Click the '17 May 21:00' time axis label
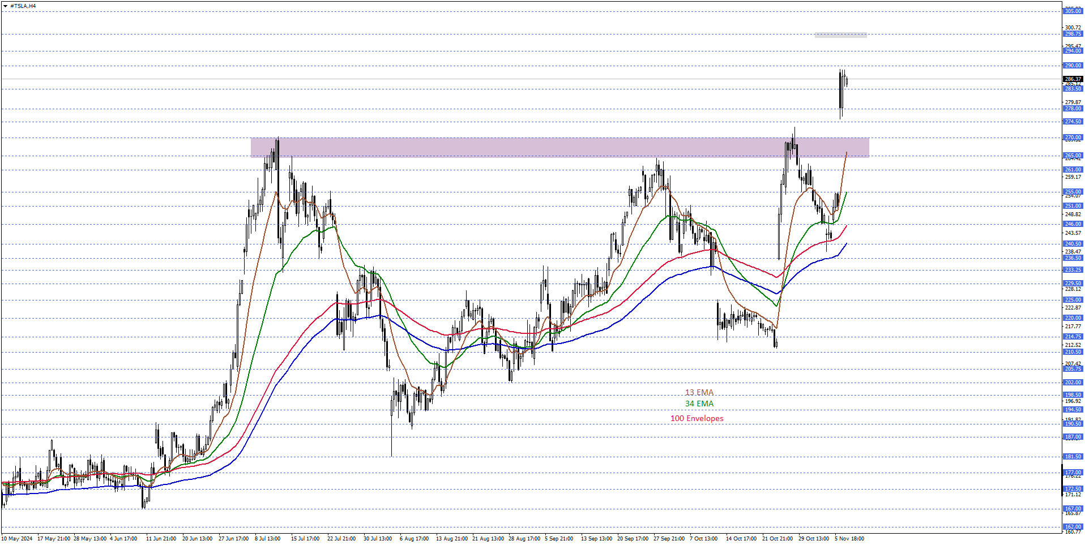 pyautogui.click(x=54, y=539)
